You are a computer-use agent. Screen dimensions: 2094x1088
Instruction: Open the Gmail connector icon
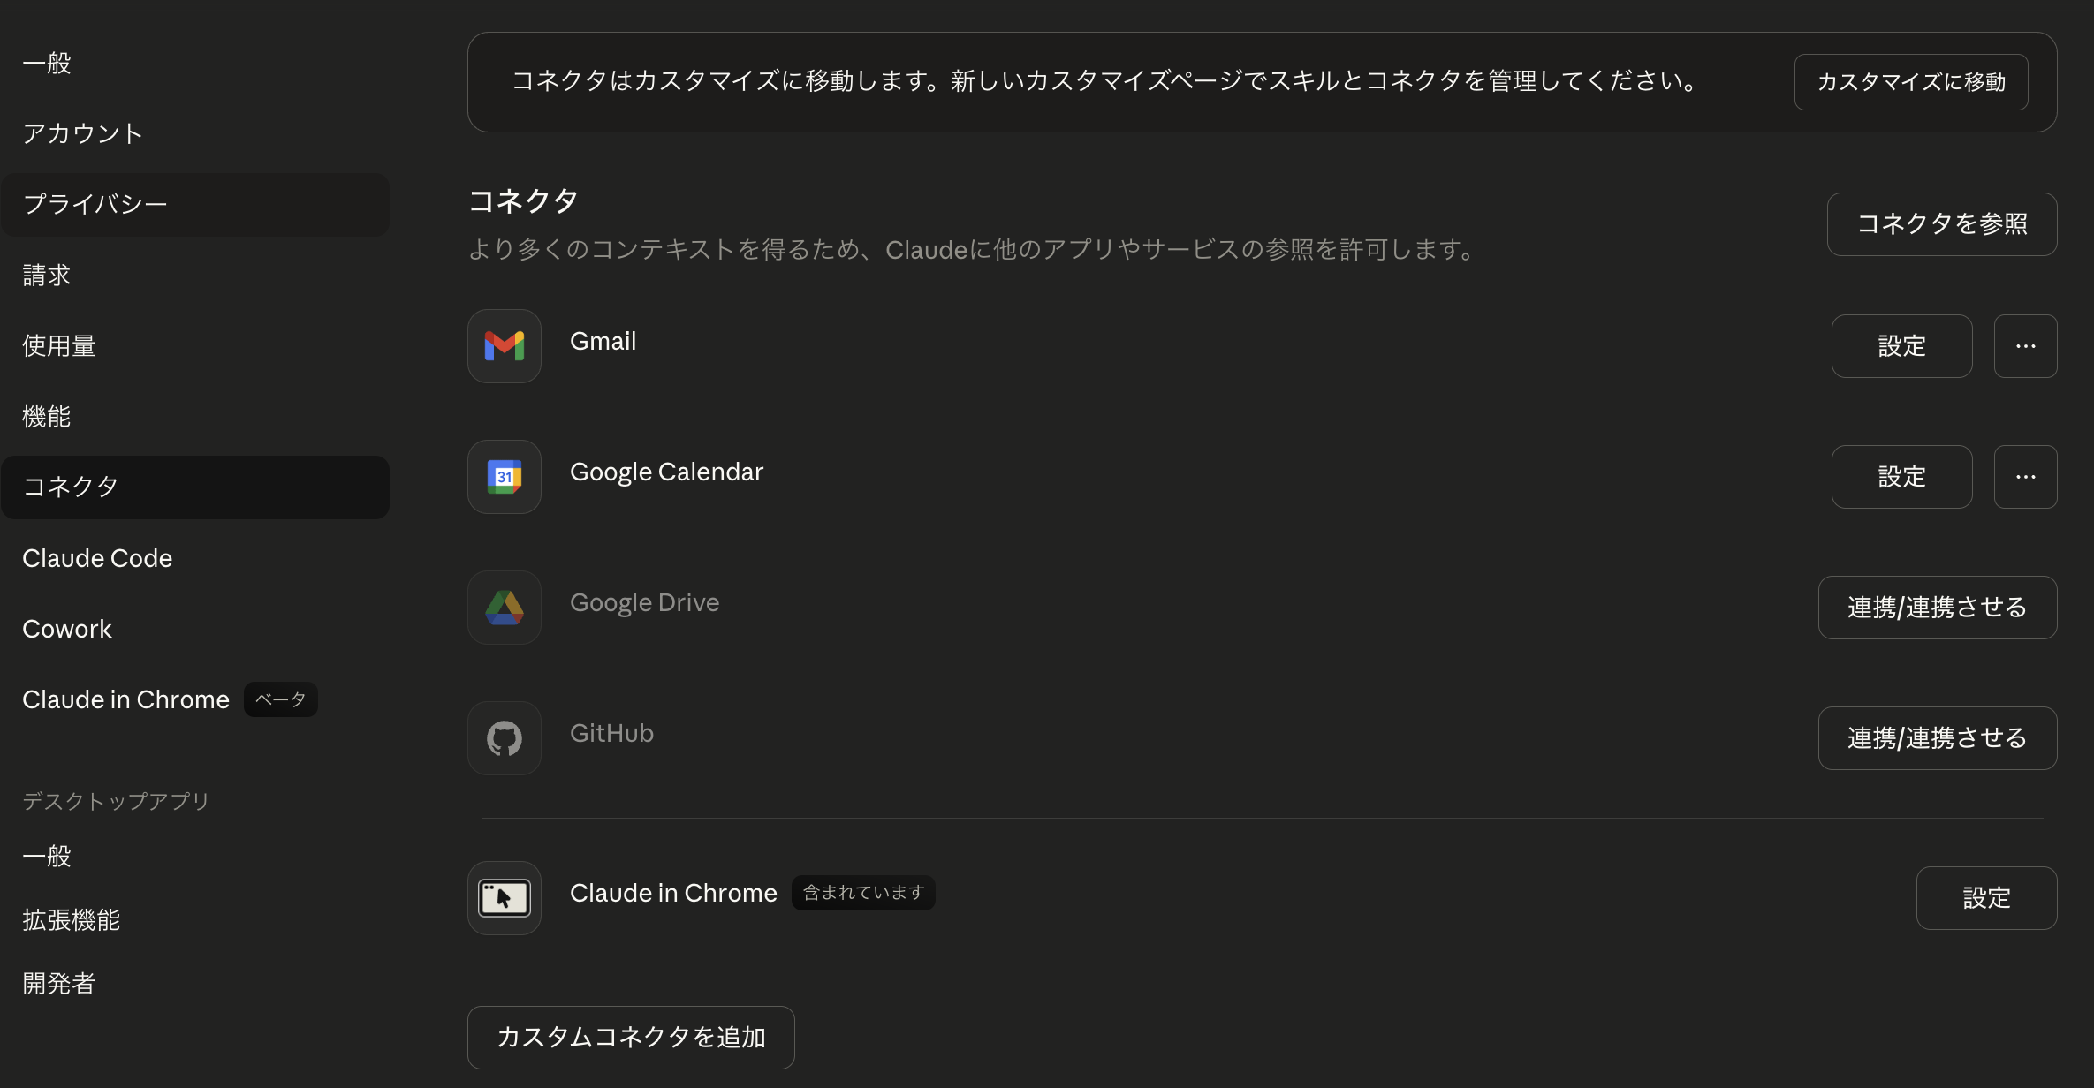point(504,345)
